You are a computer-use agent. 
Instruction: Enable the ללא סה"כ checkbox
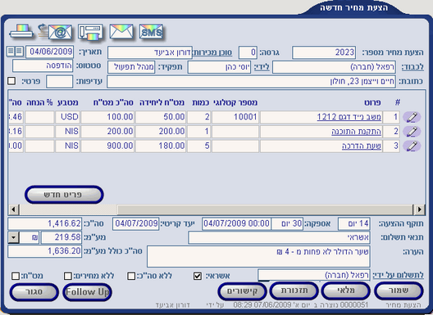[131, 276]
